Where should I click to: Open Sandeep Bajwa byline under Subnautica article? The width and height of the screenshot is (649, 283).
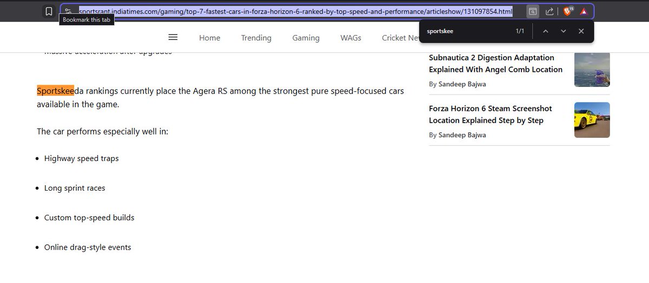462,84
